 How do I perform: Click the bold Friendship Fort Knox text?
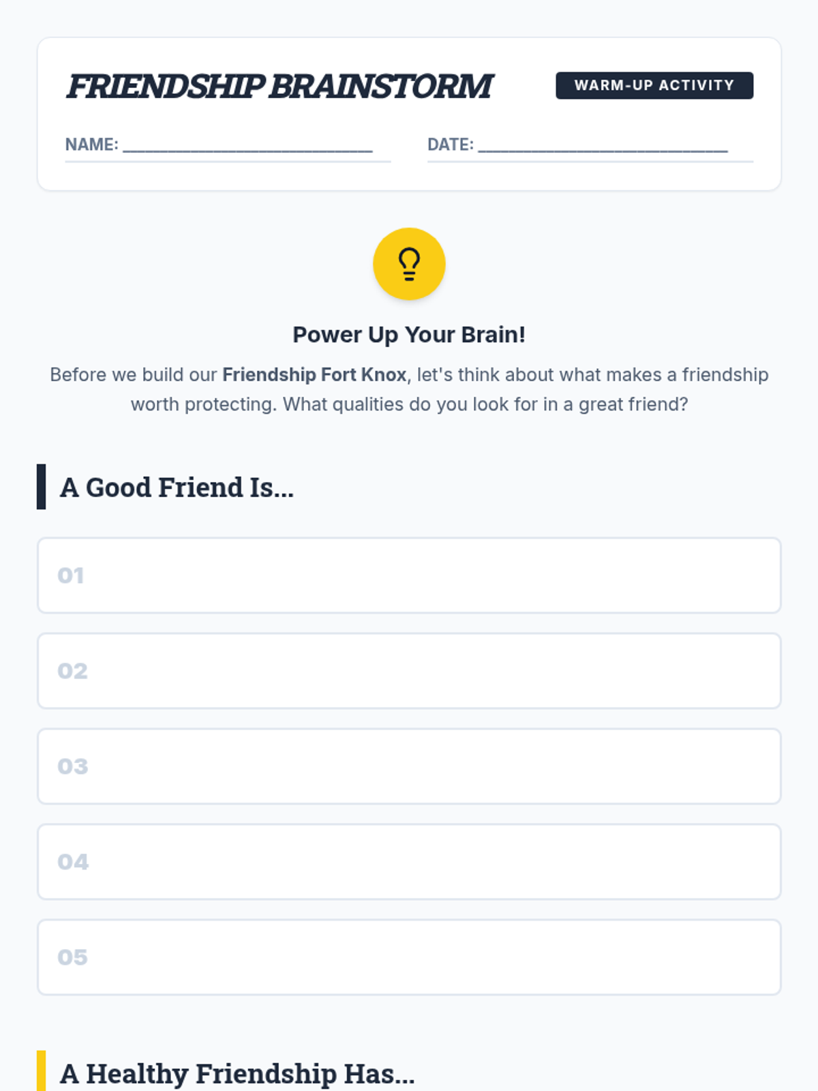point(314,374)
